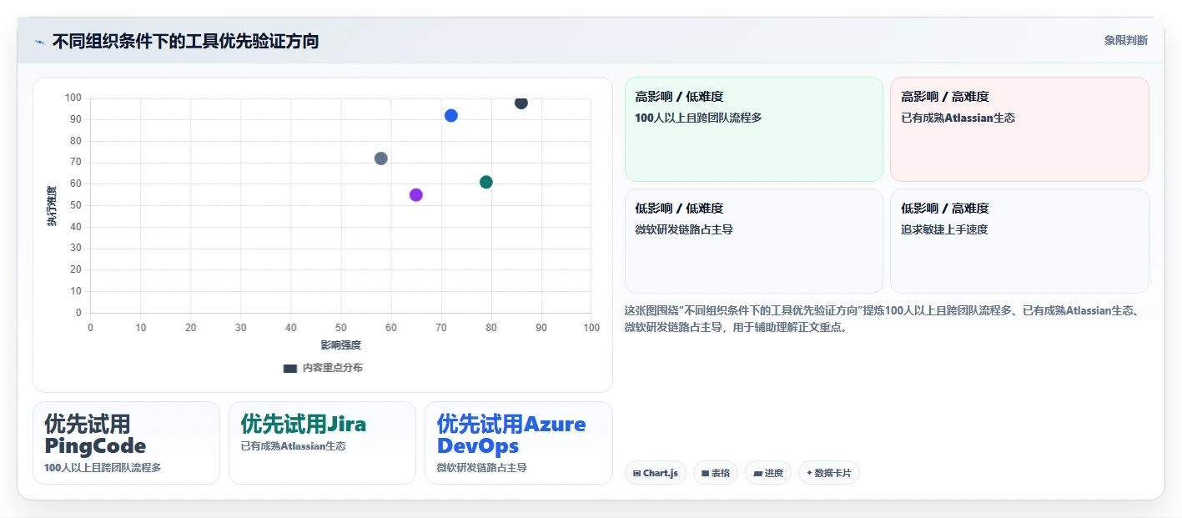Click the dark legend color box
This screenshot has width=1182, height=518.
click(290, 368)
